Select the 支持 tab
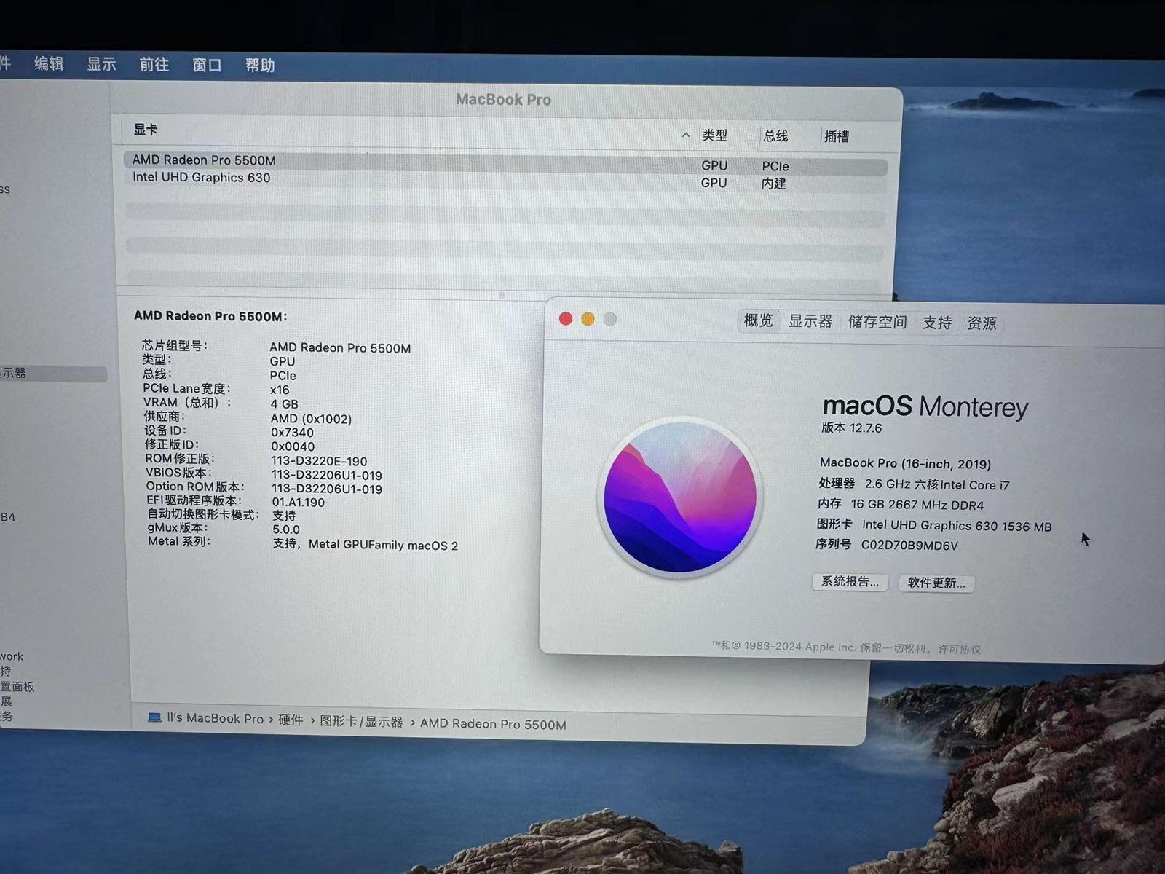This screenshot has width=1165, height=874. point(936,323)
